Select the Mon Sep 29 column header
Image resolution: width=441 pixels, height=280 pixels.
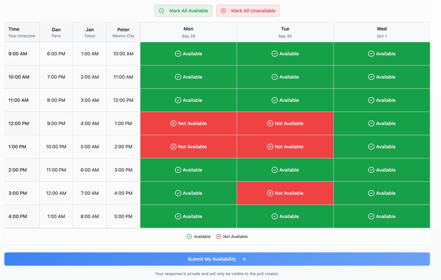tap(188, 32)
